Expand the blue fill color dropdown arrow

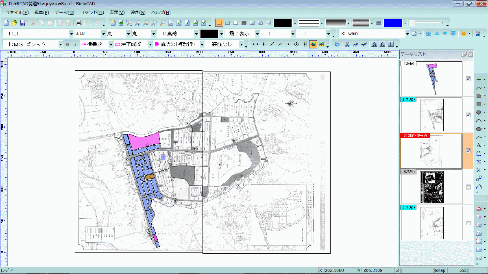405,23
